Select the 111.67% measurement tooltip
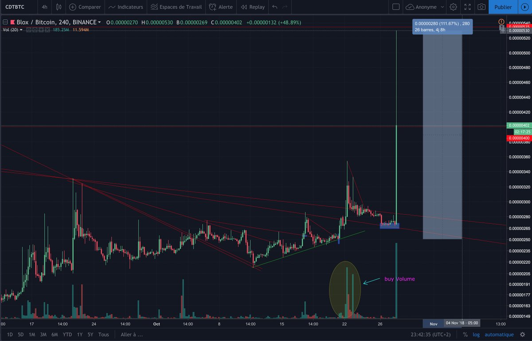Image resolution: width=532 pixels, height=341 pixels. click(442, 27)
